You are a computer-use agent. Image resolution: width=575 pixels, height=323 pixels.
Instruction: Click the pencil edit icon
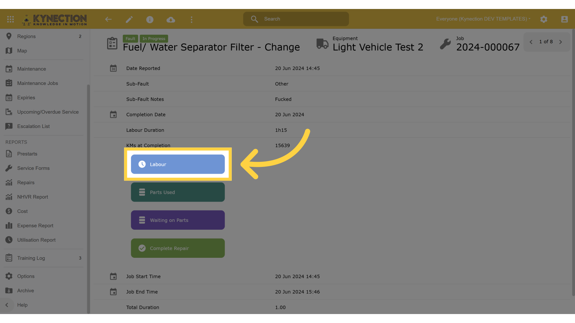pyautogui.click(x=129, y=19)
